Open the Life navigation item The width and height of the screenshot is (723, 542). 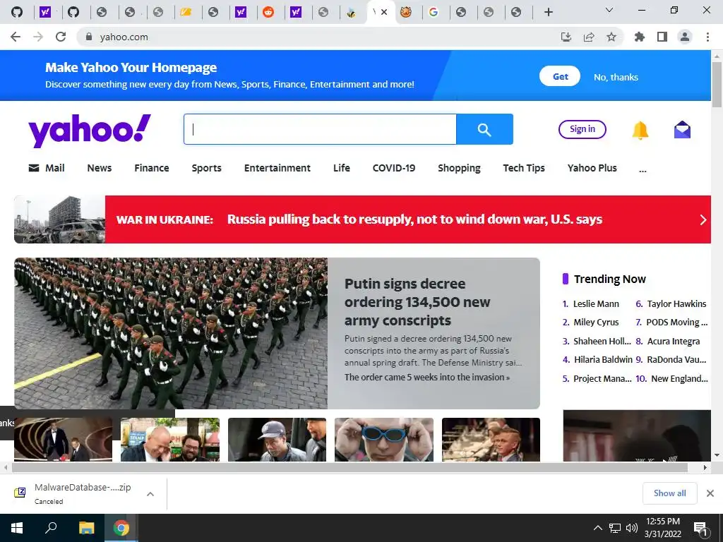click(x=342, y=168)
